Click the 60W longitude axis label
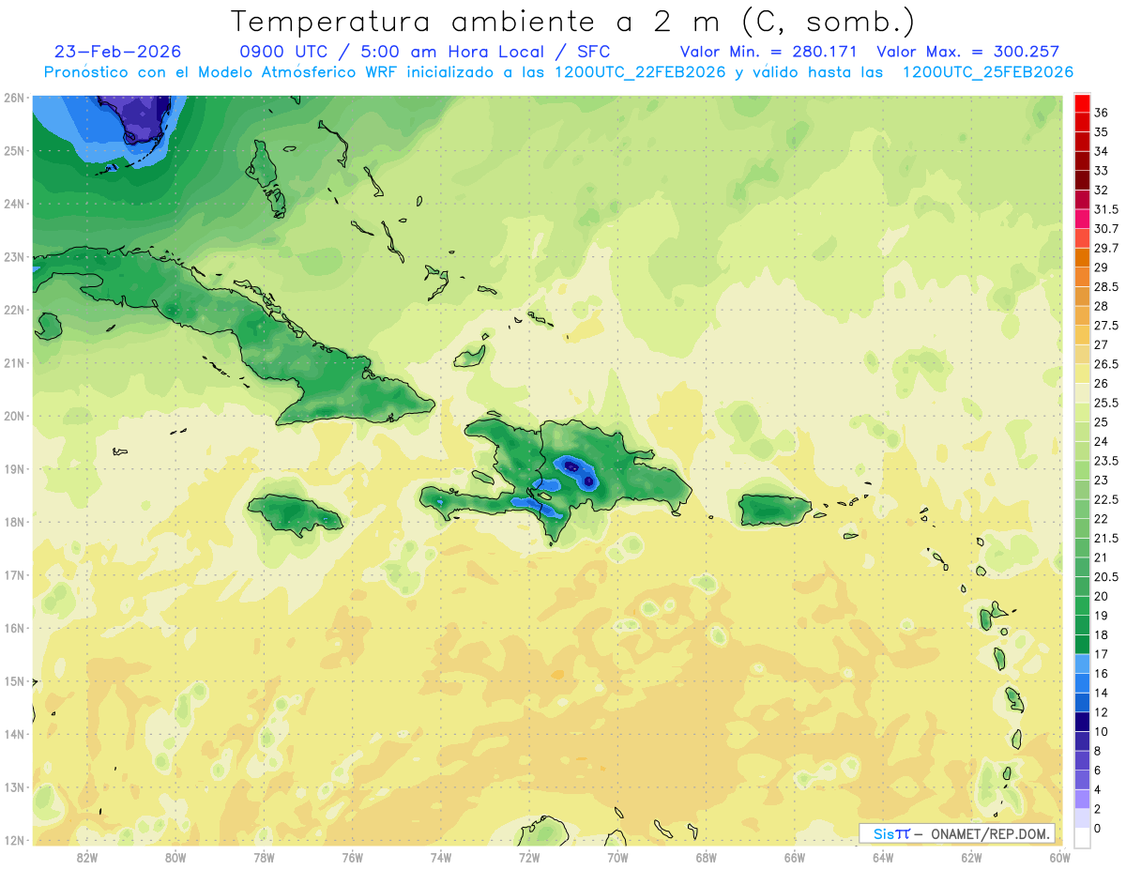Screen dimensions: 1126x870 pos(1060,858)
